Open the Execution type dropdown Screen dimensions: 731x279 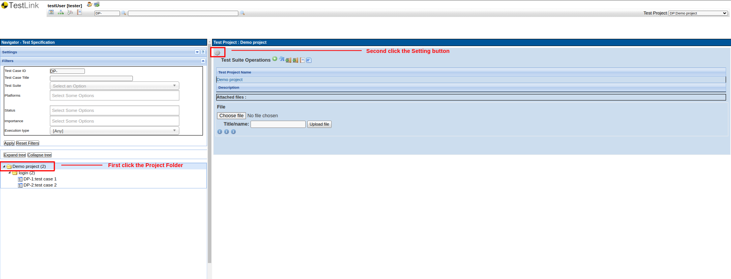coord(114,131)
